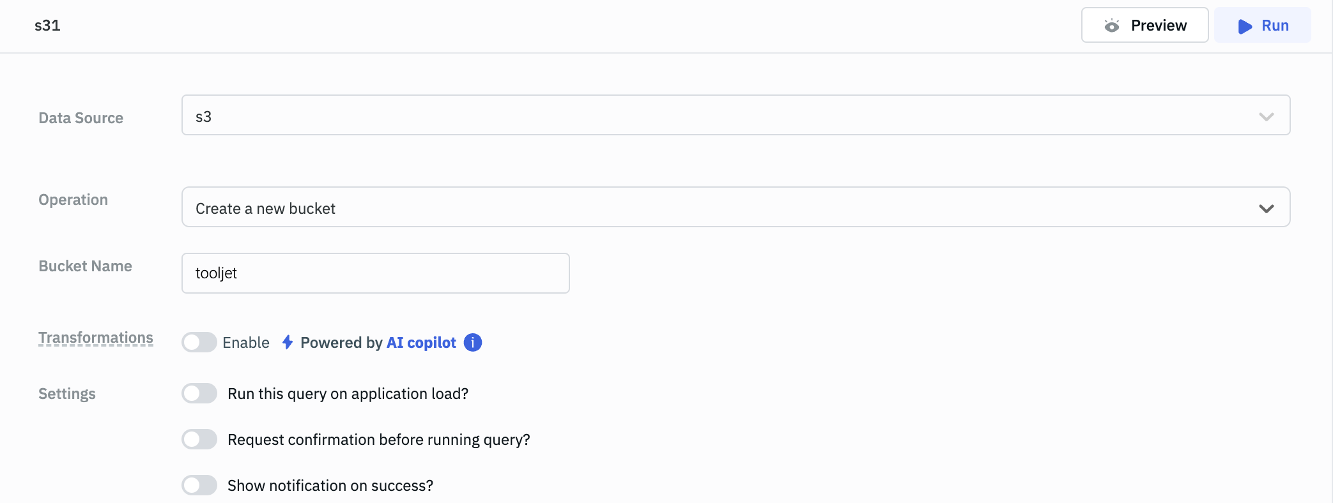Image resolution: width=1333 pixels, height=503 pixels.
Task: Toggle Run this query on application load
Action: [x=199, y=394]
